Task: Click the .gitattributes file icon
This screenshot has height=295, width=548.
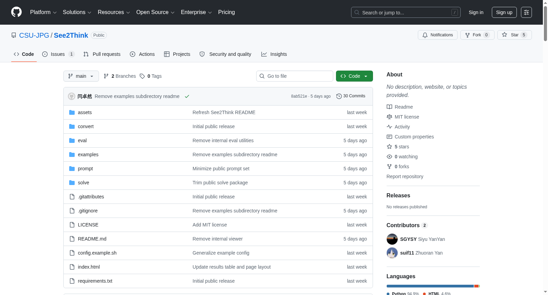Action: 72,197
